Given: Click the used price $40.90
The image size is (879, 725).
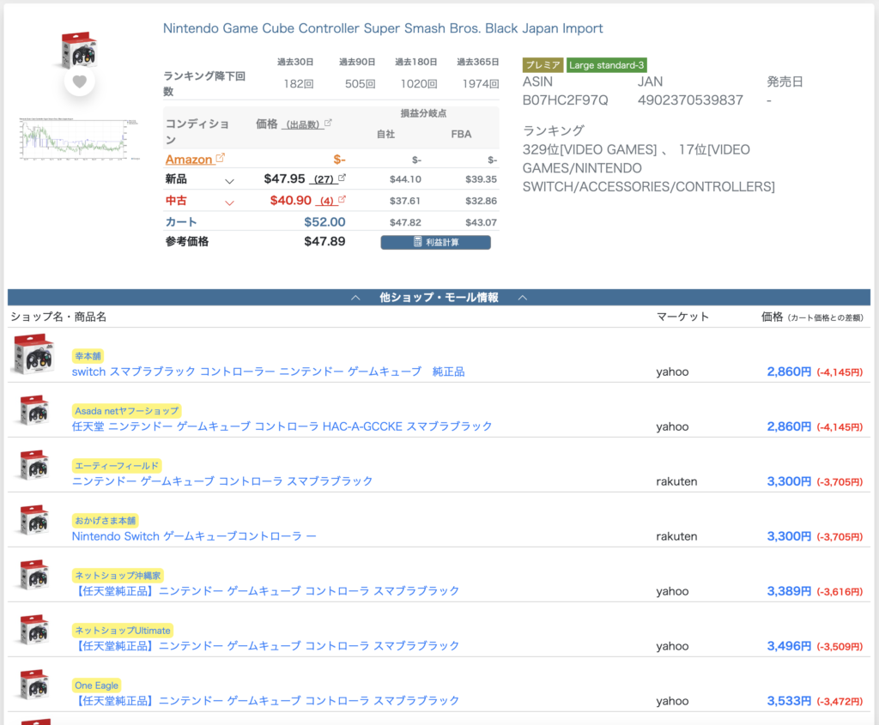Looking at the screenshot, I should (290, 200).
